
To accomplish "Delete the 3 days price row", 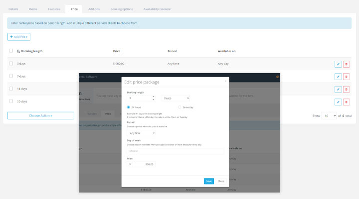I will tap(346, 64).
